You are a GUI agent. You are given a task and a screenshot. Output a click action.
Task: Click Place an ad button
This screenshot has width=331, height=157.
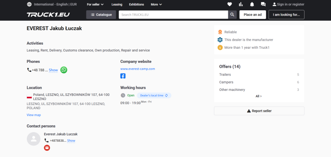click(253, 15)
